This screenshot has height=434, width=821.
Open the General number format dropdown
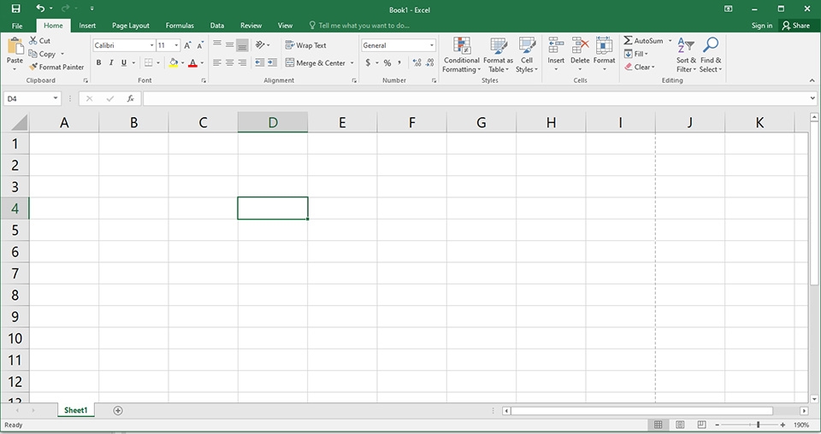pos(432,45)
